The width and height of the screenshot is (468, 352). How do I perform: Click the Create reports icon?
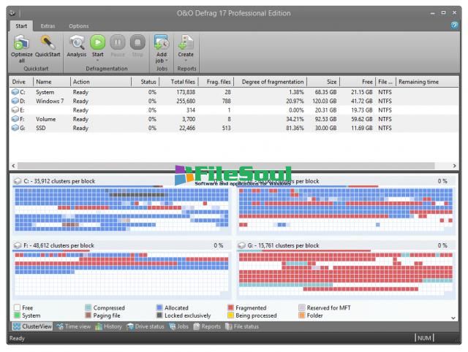tap(186, 42)
